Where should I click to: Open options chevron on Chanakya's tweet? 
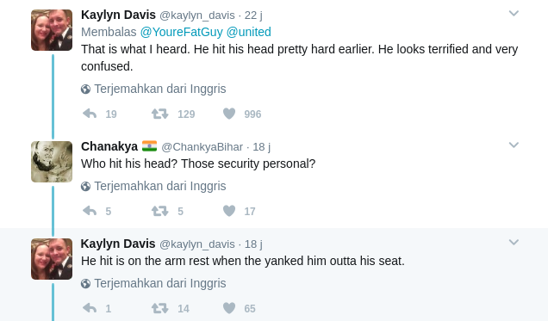pos(514,145)
